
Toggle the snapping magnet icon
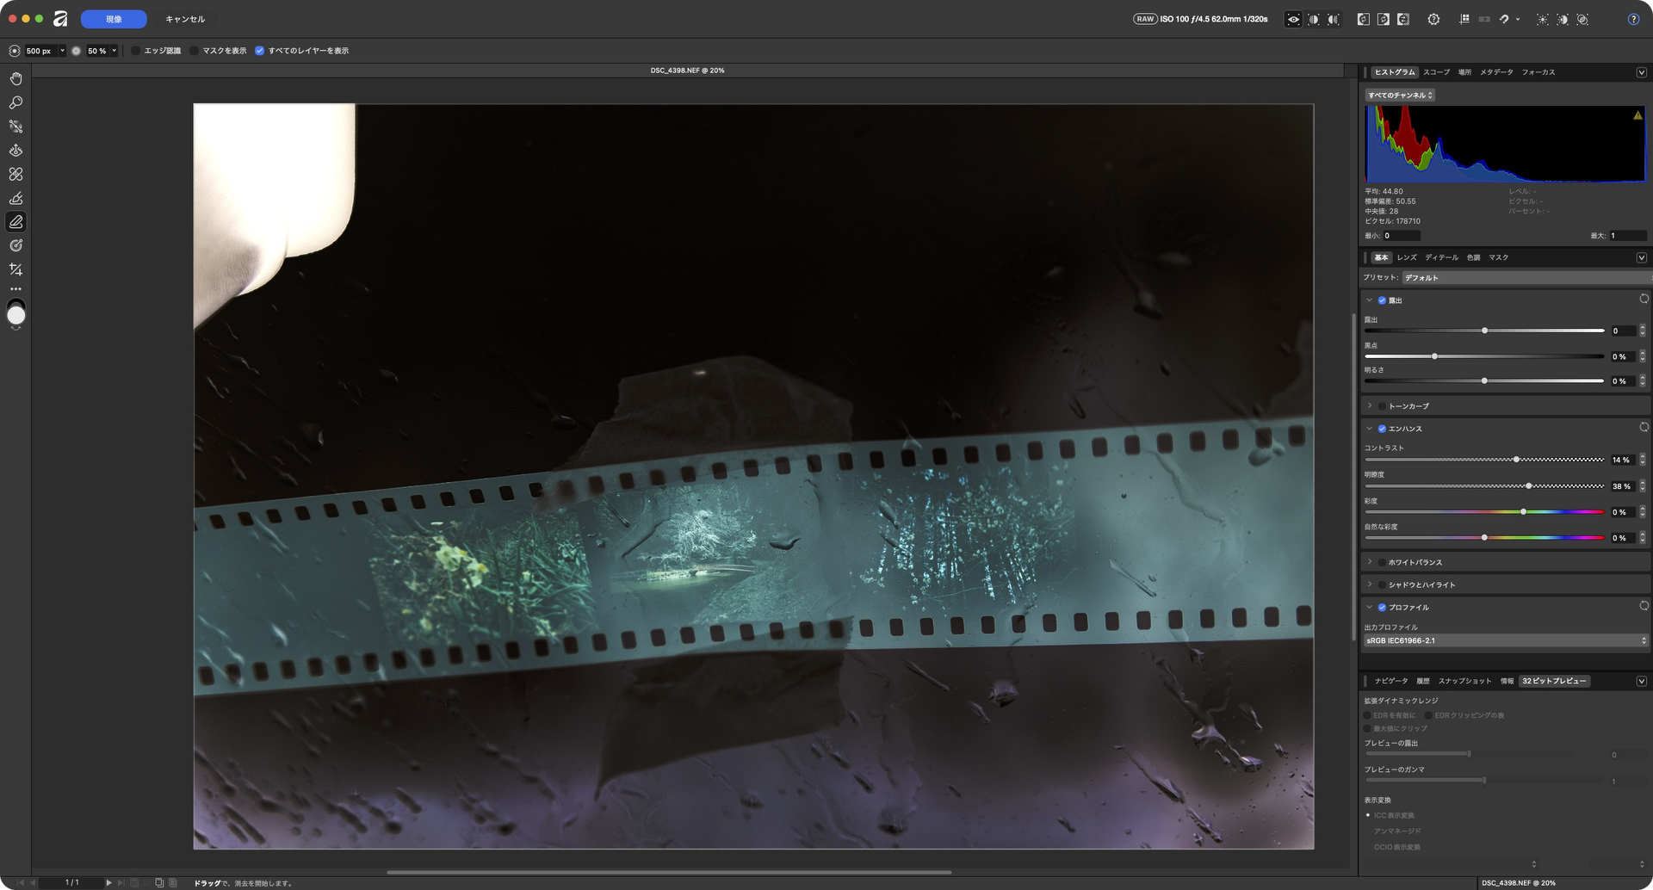(x=1504, y=19)
